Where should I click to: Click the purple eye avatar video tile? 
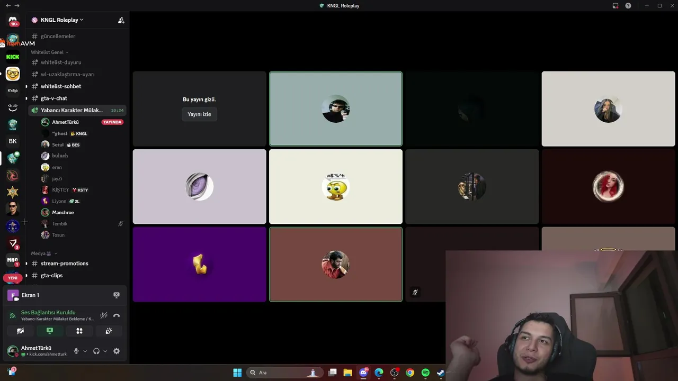pos(199,187)
